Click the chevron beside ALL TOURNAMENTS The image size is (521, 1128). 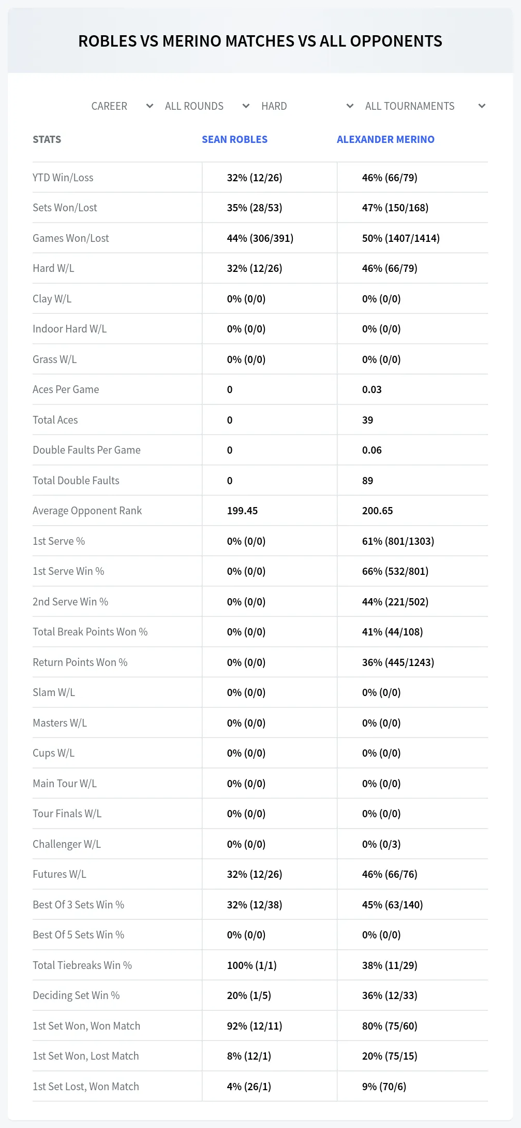(x=482, y=106)
